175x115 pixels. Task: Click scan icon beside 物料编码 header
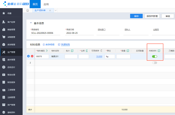click(x=47, y=51)
